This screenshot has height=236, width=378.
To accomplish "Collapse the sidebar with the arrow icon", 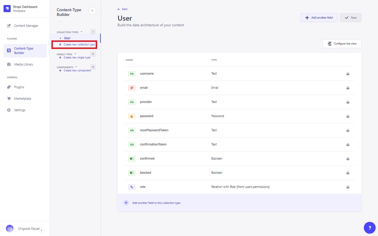I will coord(41,230).
